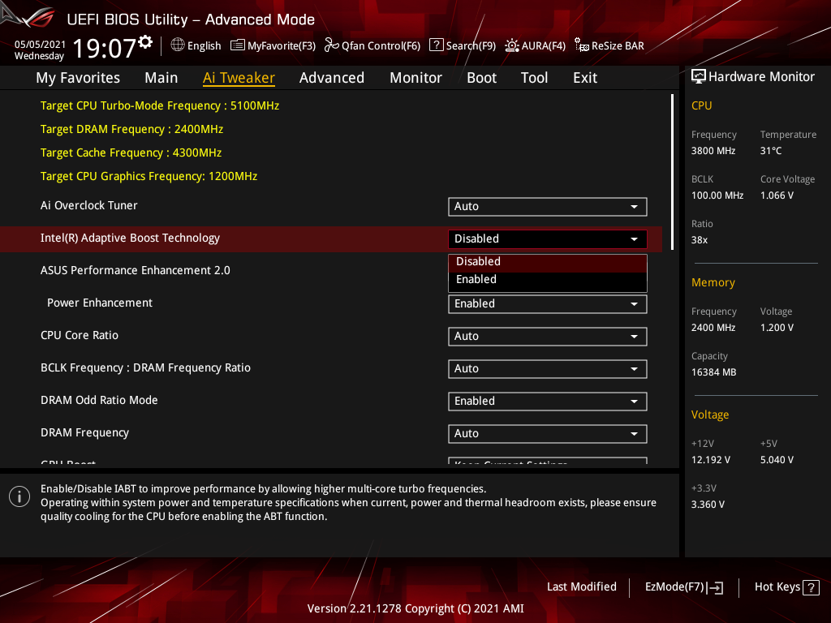831x623 pixels.
Task: Open the Tool tab
Action: (x=534, y=78)
